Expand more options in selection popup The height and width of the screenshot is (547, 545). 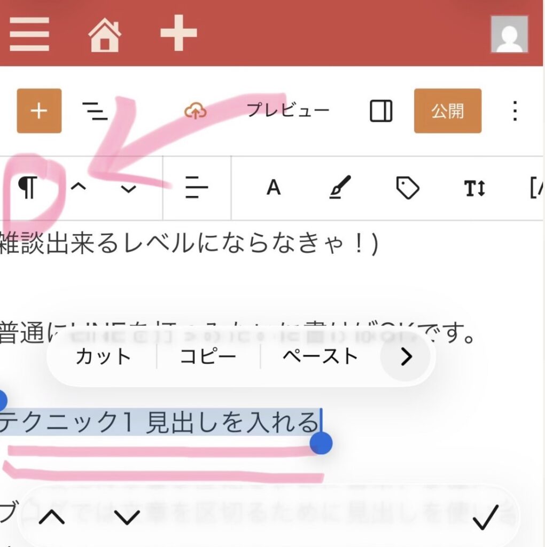[406, 357]
